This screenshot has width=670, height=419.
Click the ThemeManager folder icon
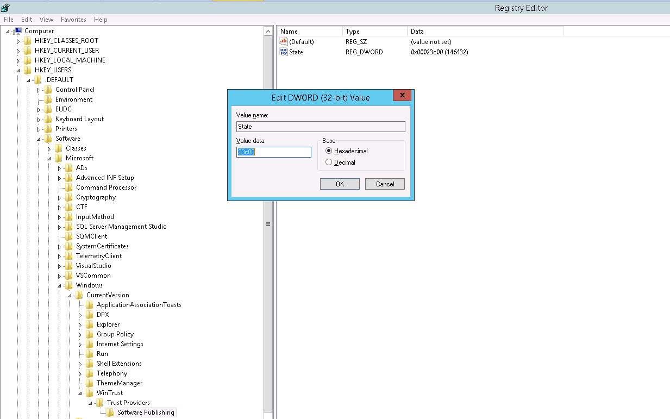click(x=90, y=383)
